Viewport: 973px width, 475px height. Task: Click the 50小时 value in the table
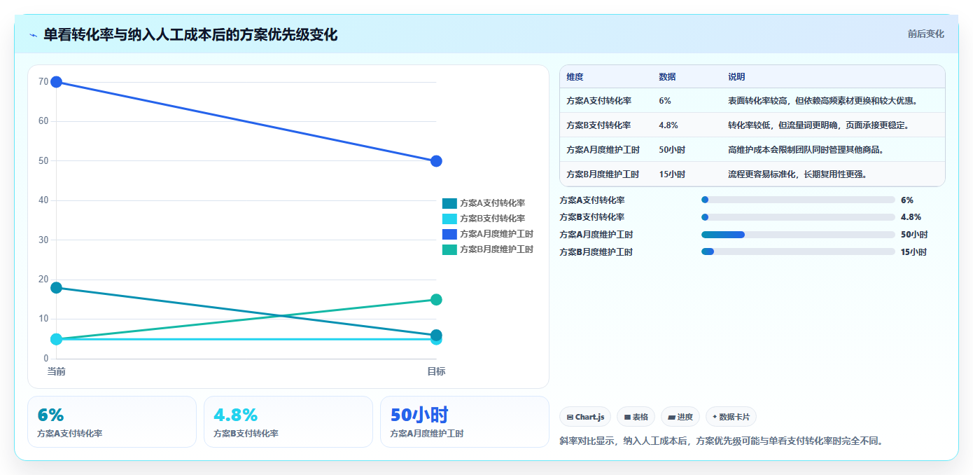(x=672, y=150)
